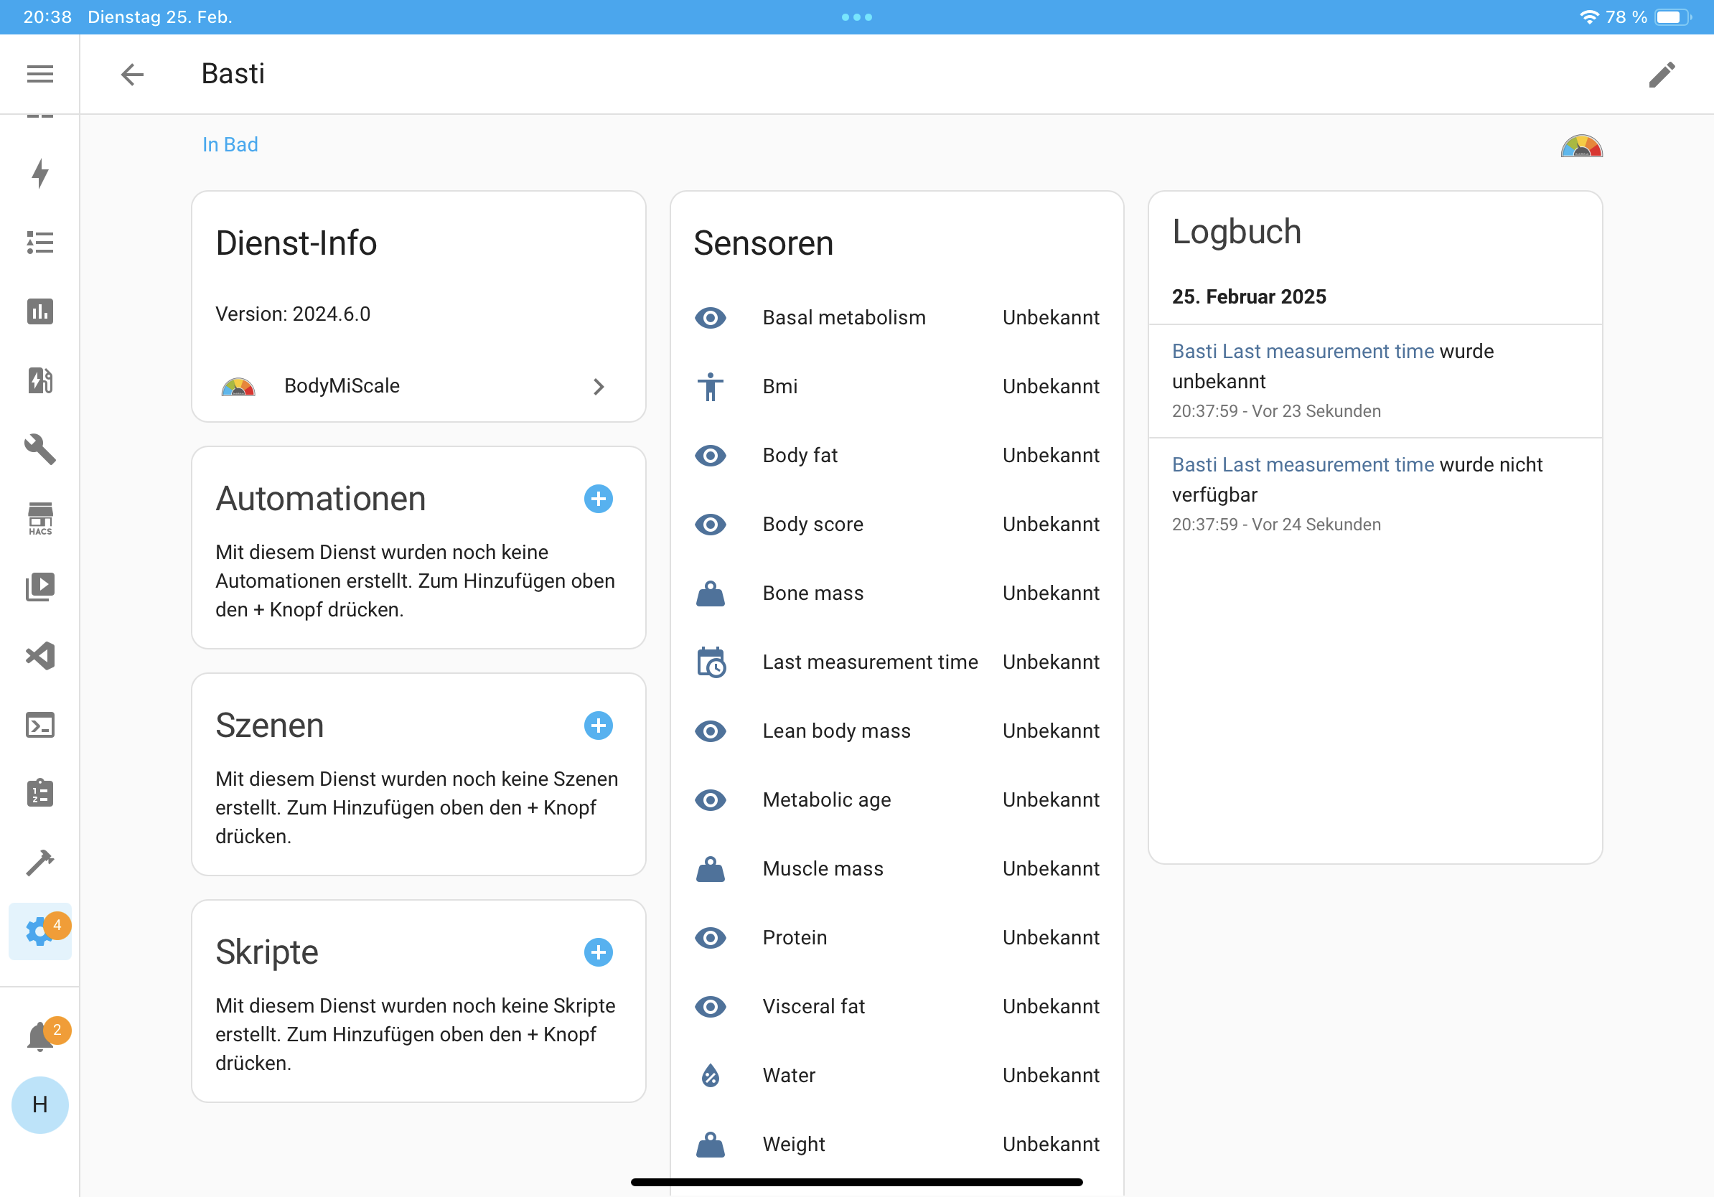The height and width of the screenshot is (1197, 1714).
Task: Add a new automation with plus button
Action: click(598, 499)
